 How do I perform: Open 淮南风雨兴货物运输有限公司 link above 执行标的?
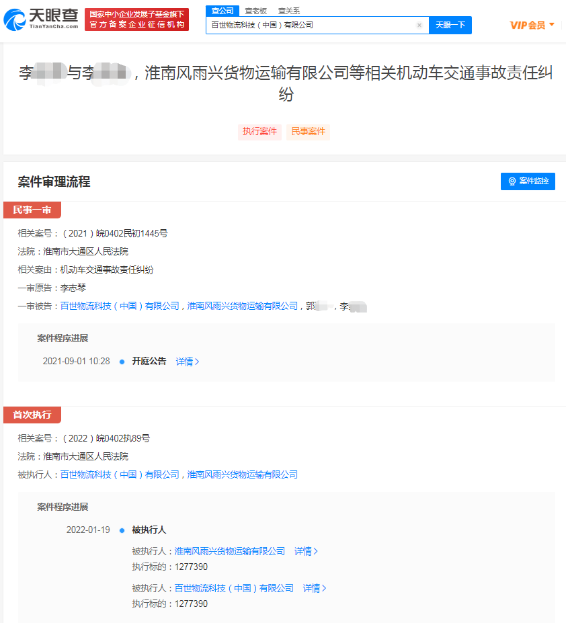point(230,551)
